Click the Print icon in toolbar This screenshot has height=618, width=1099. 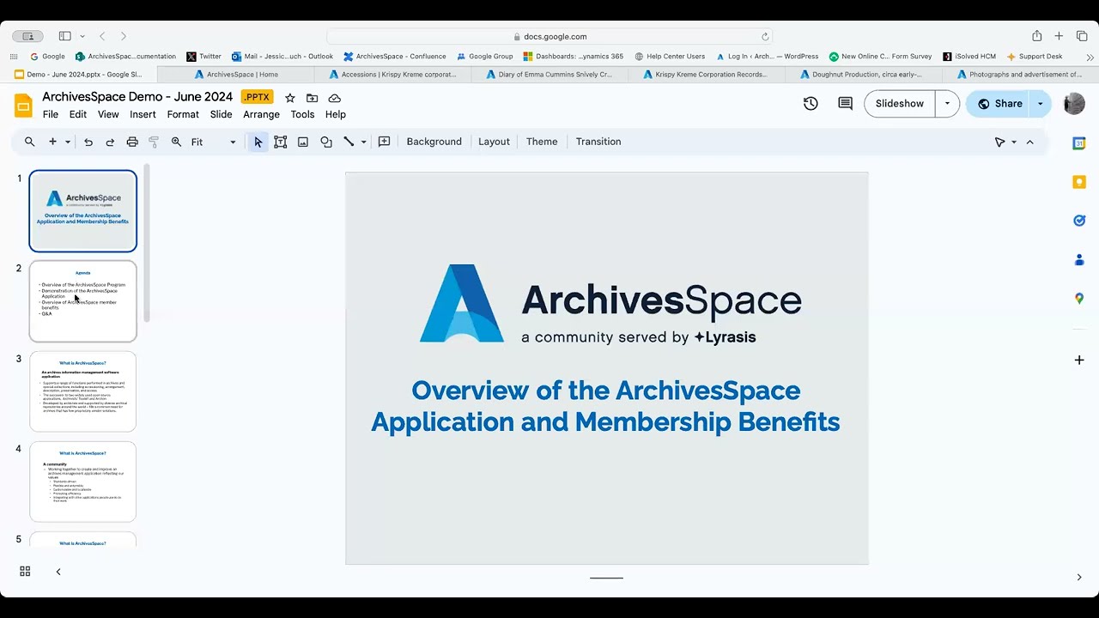tap(132, 142)
